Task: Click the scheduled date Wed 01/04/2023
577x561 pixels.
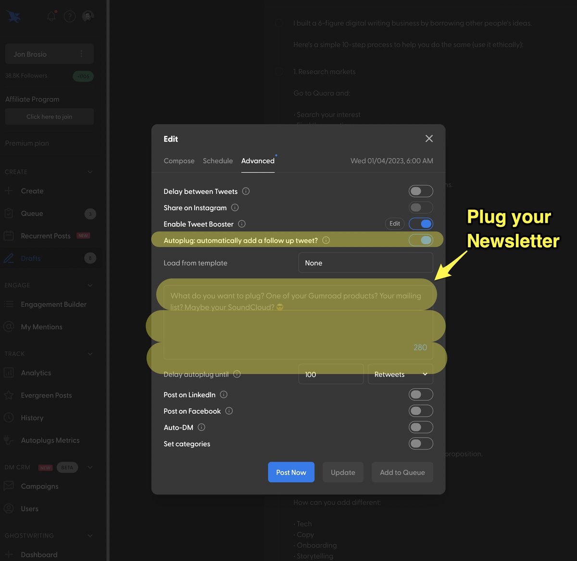Action: pos(391,161)
